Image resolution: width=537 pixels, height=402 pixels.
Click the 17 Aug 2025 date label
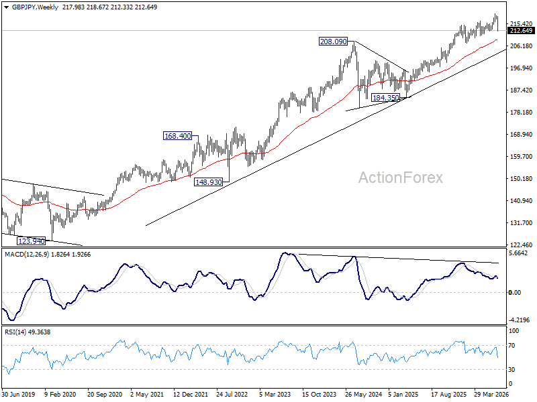[448, 395]
